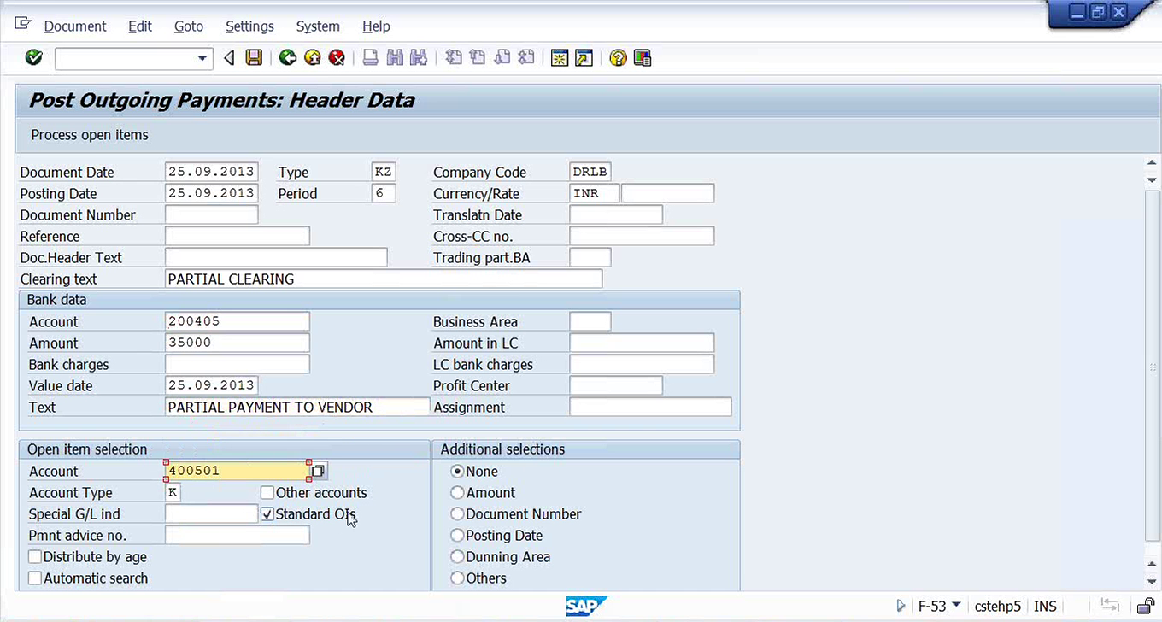
Task: Click the Print icon
Action: pos(370,58)
